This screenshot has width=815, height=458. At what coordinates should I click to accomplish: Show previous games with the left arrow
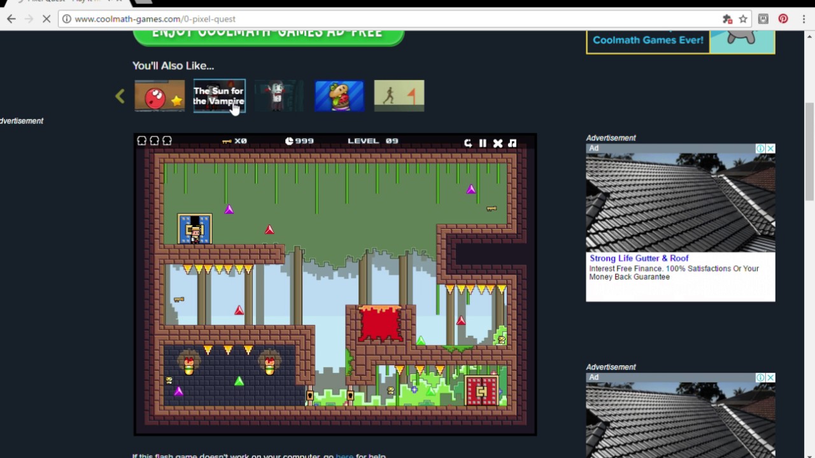(x=120, y=97)
